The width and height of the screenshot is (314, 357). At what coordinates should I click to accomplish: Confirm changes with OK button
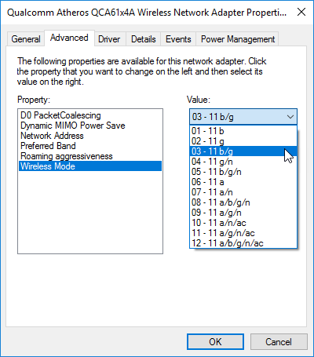click(215, 341)
